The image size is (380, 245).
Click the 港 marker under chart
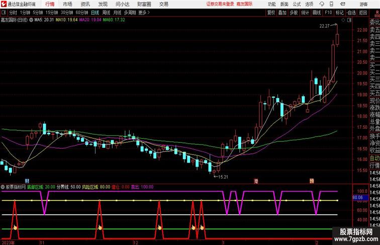[x=256, y=181]
